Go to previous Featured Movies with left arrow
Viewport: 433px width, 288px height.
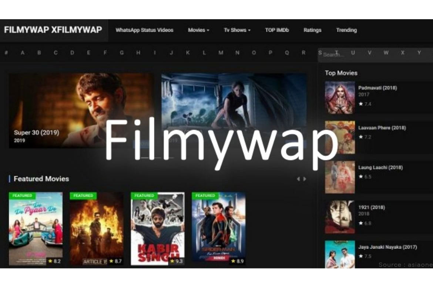[x=298, y=179]
